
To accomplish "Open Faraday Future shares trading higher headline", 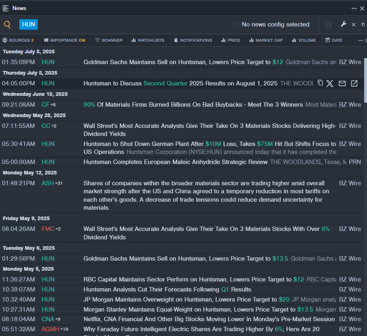I will (201, 329).
